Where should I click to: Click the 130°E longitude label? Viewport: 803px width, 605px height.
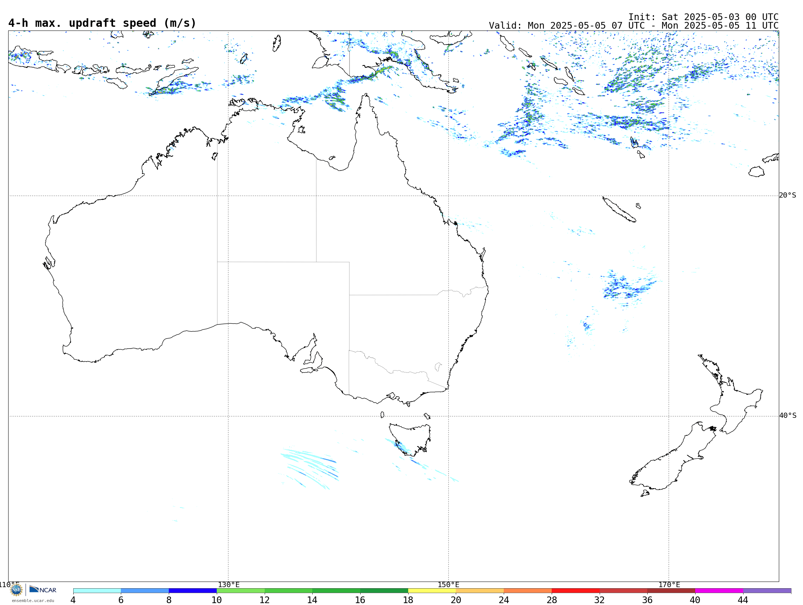(x=229, y=585)
